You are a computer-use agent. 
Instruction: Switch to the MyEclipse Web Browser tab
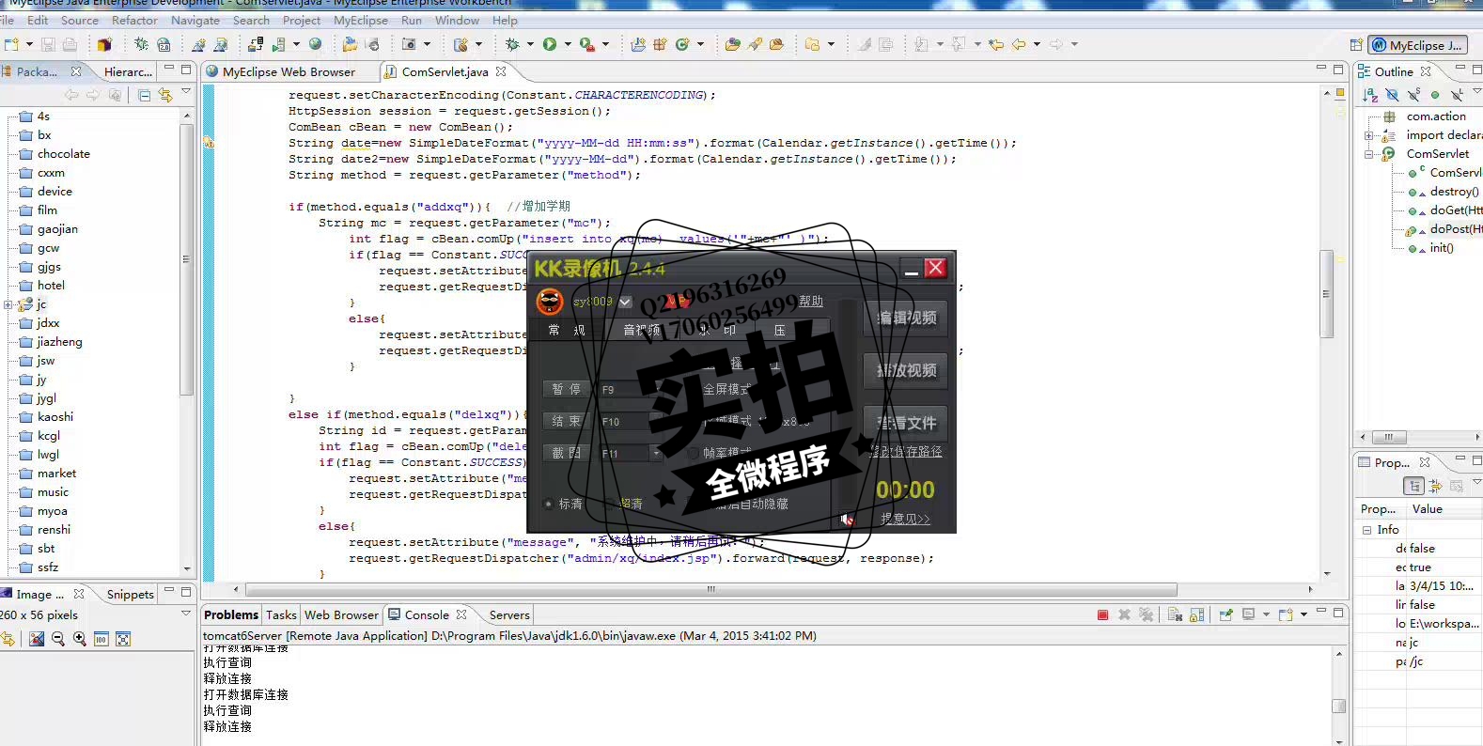(x=289, y=71)
